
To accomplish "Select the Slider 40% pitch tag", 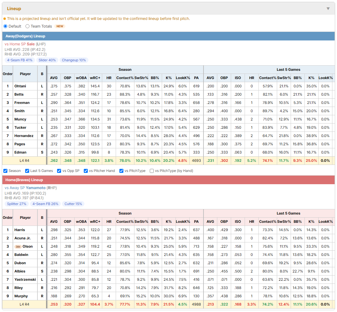I will [x=47, y=60].
